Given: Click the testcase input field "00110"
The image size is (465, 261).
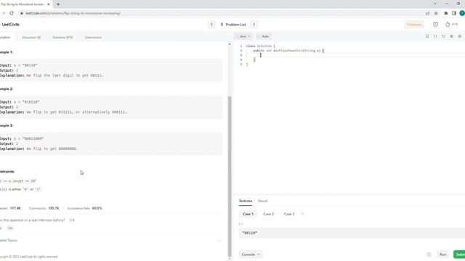Looking at the screenshot, I should point(352,233).
